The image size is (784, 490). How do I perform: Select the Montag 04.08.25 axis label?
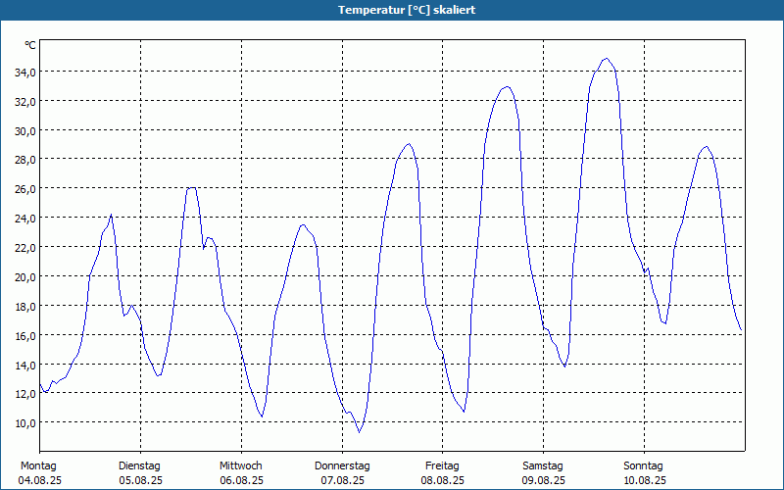click(39, 473)
